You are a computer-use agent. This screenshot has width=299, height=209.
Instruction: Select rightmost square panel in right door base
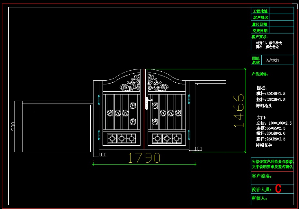click(176, 139)
